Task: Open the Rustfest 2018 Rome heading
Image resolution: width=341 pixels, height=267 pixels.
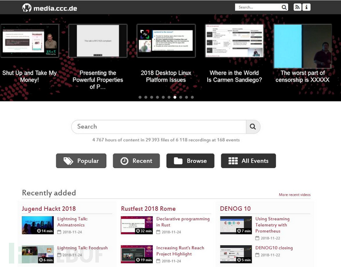Action: click(148, 209)
